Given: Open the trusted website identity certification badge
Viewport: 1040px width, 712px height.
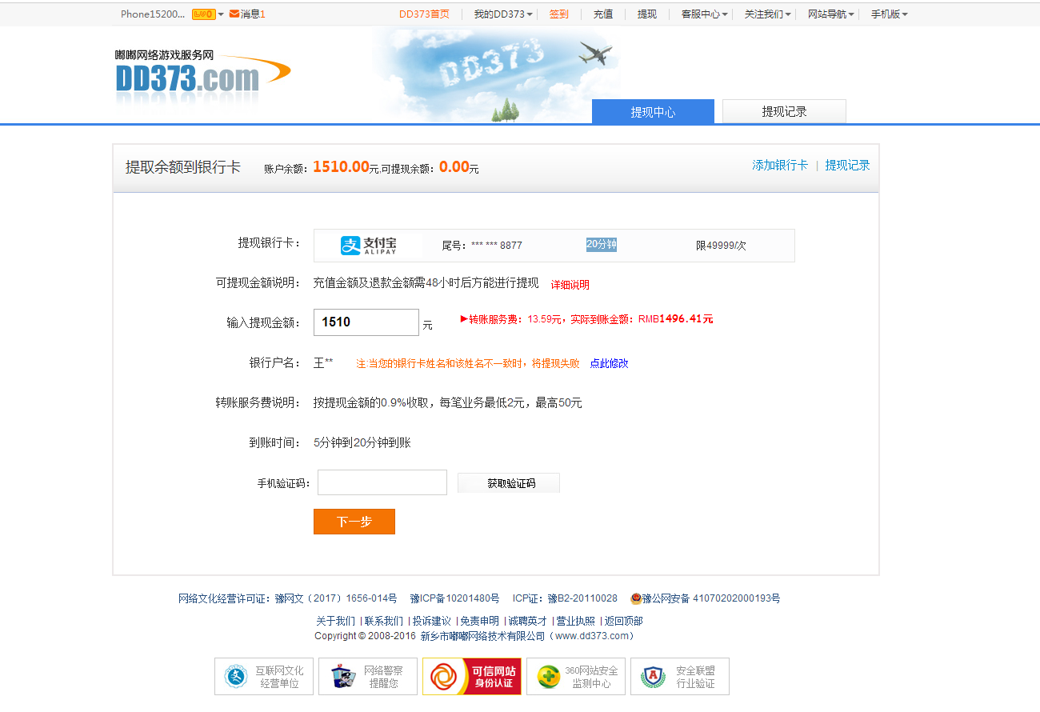Looking at the screenshot, I should (472, 677).
